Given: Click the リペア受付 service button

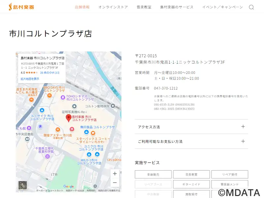Looking at the screenshot, I should (230, 175).
